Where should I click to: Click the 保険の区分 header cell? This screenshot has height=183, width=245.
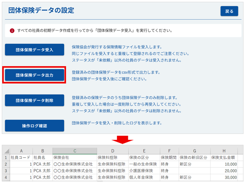(x=144, y=157)
